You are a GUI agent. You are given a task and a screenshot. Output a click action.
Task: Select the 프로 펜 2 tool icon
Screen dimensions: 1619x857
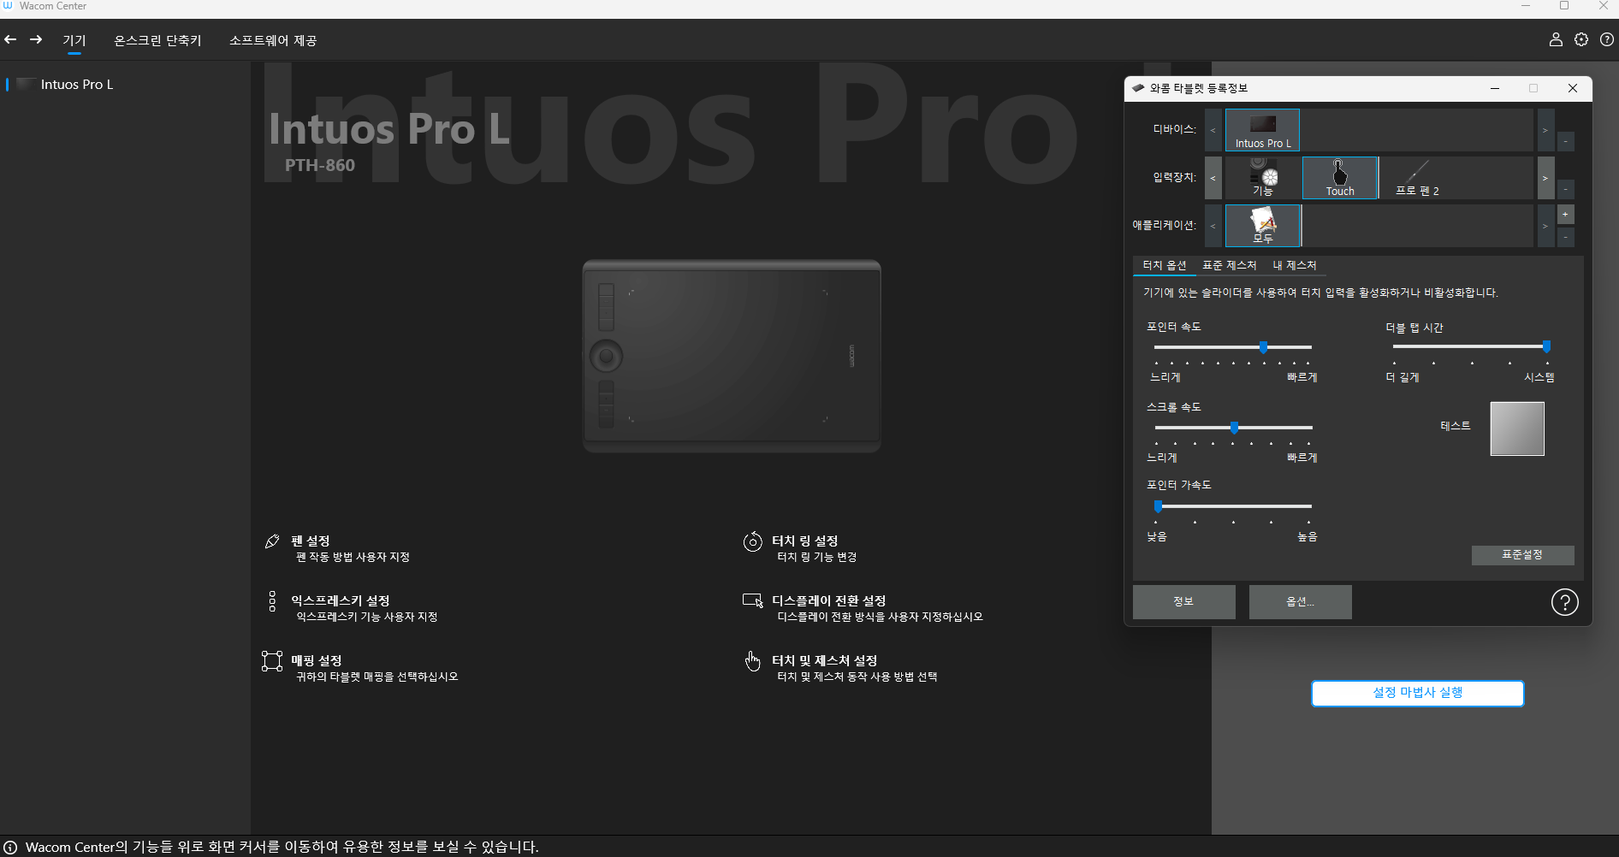point(1417,178)
